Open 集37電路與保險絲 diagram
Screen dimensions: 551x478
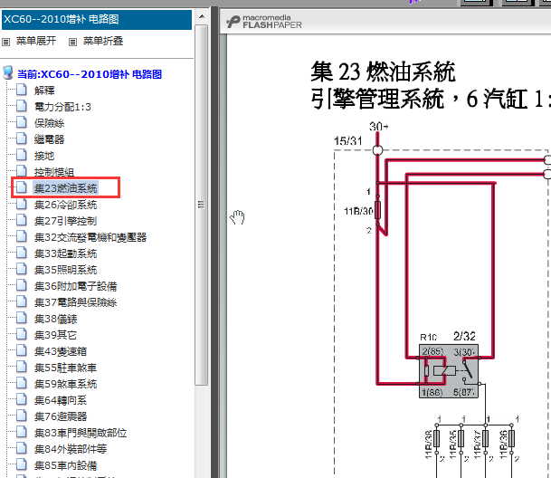click(75, 302)
